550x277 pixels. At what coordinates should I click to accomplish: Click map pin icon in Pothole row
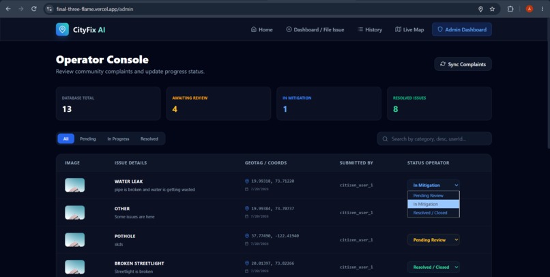[x=246, y=236]
